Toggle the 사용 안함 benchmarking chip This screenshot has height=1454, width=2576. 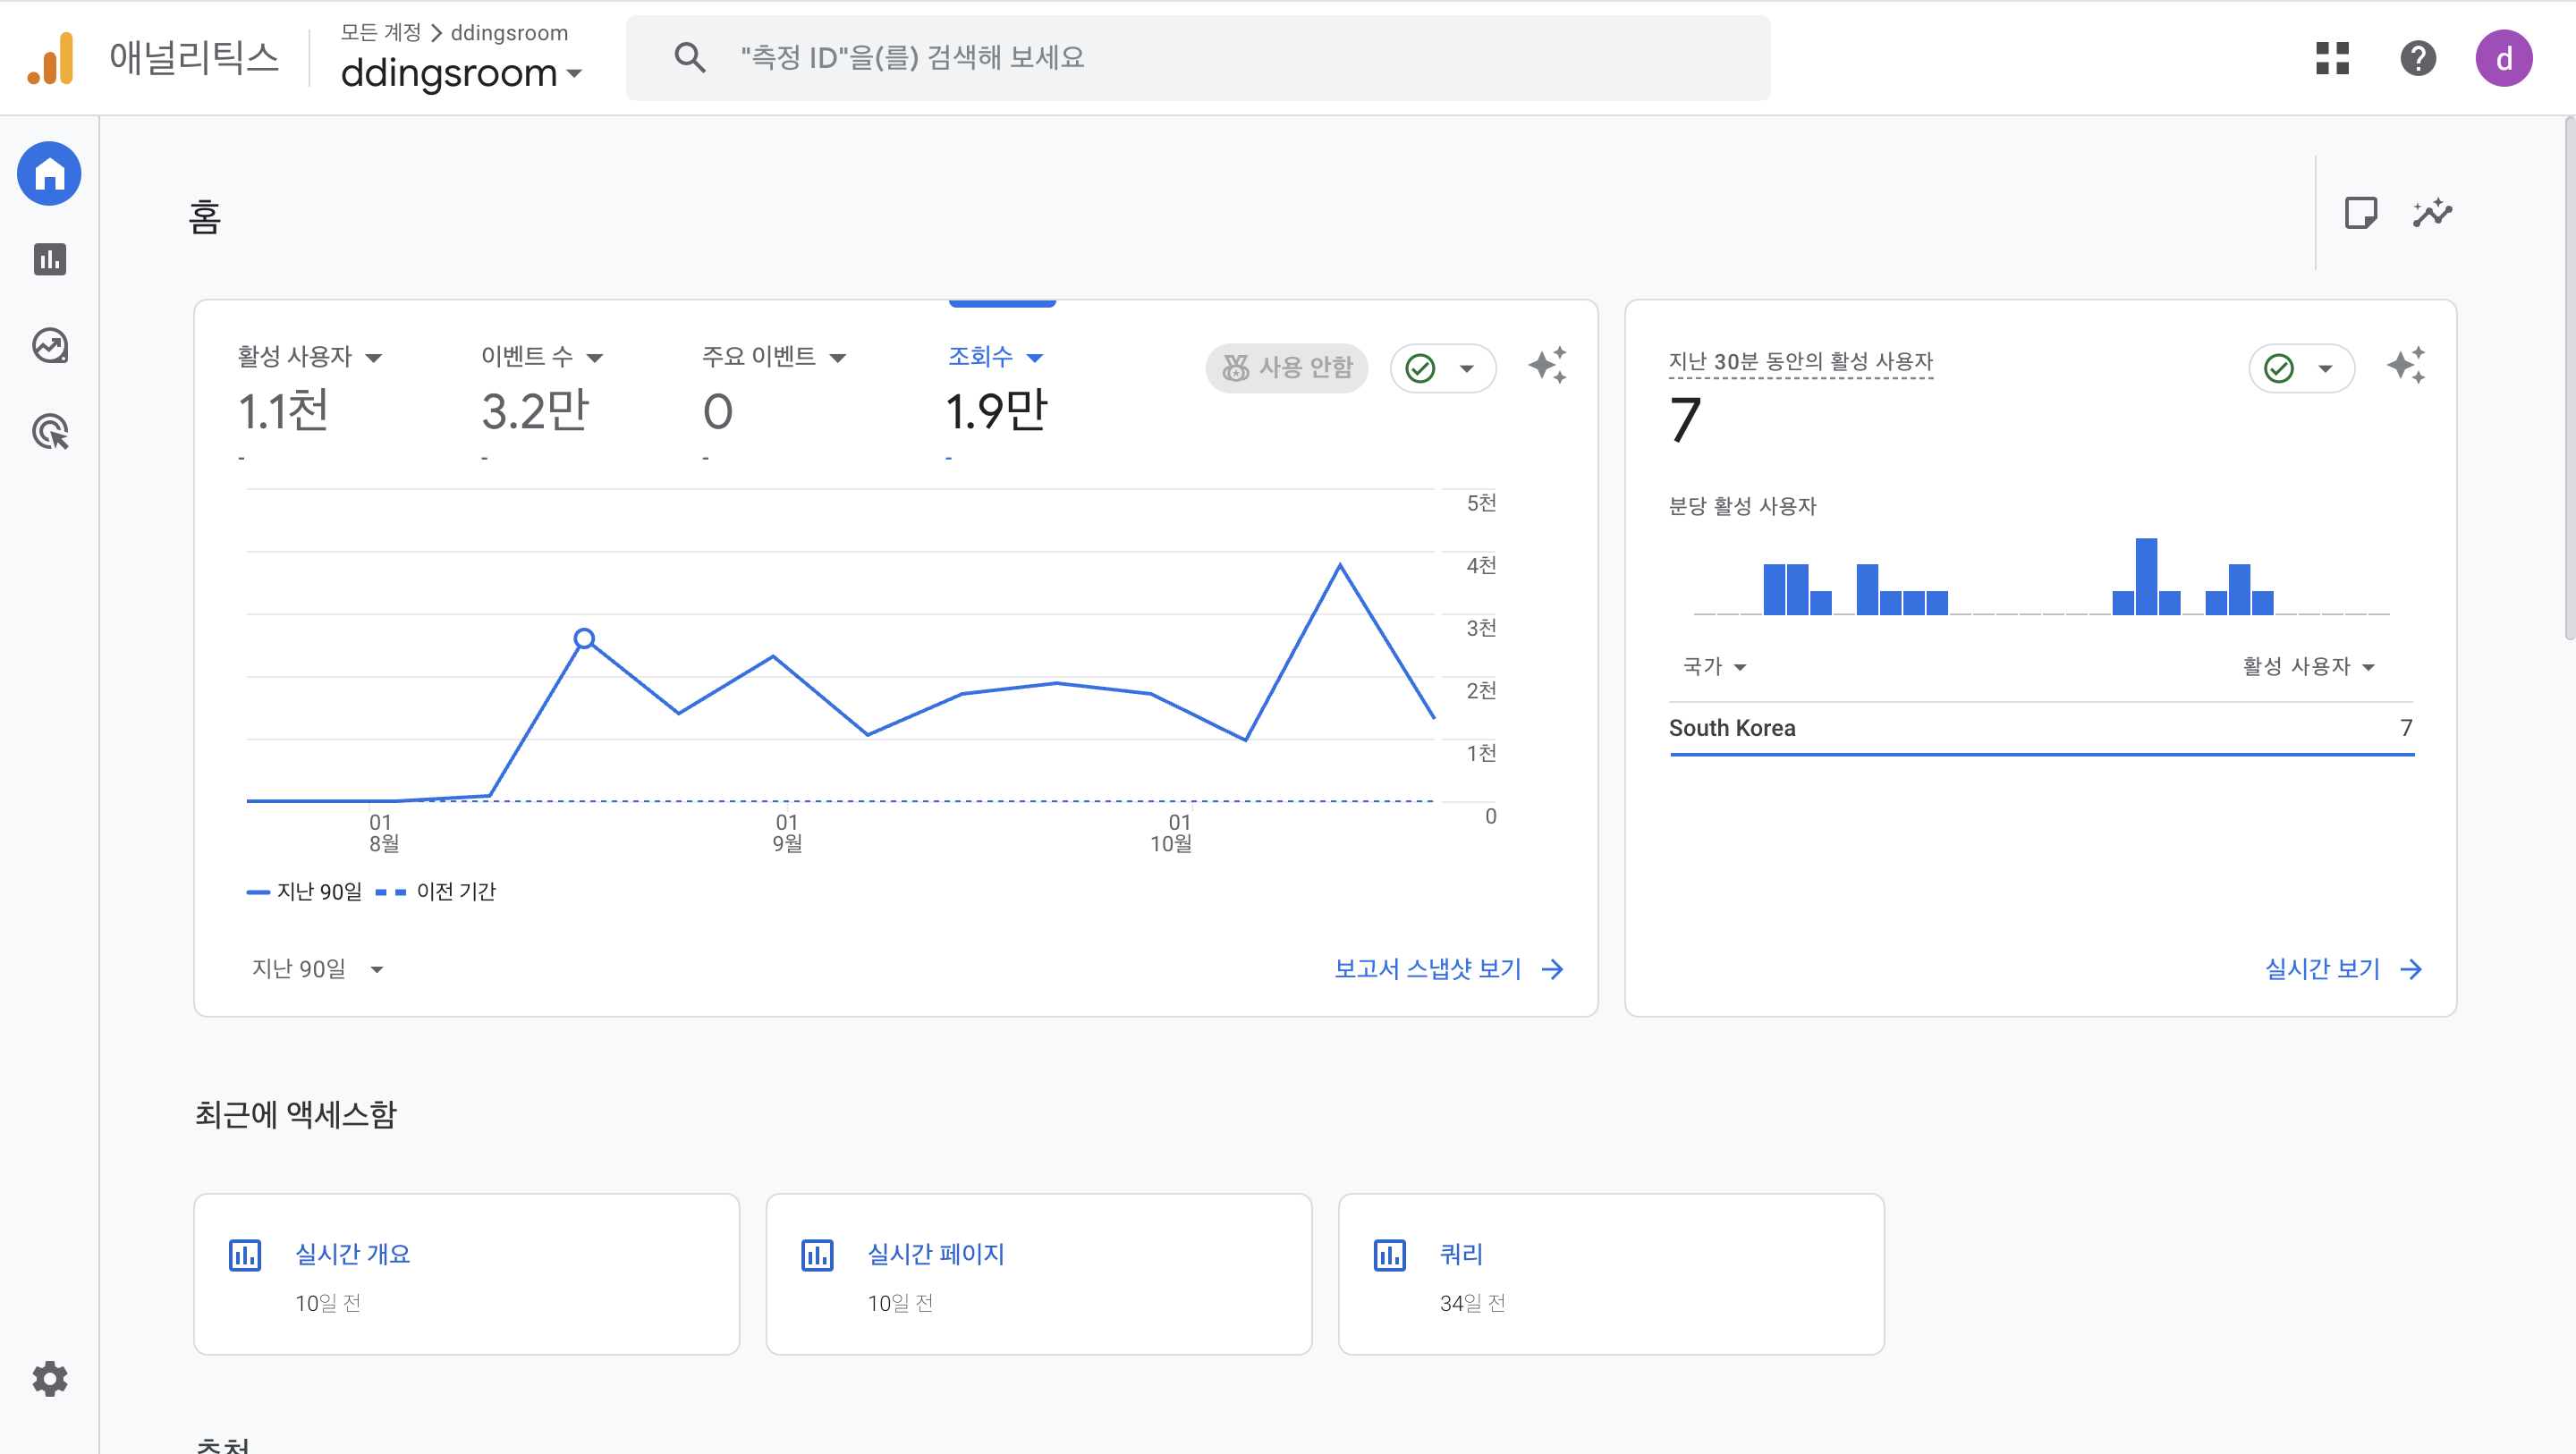point(1286,368)
